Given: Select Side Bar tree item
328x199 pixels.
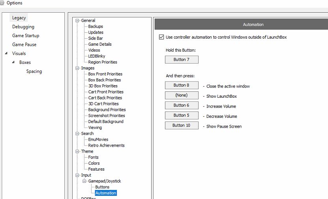Looking at the screenshot, I should pos(96,38).
